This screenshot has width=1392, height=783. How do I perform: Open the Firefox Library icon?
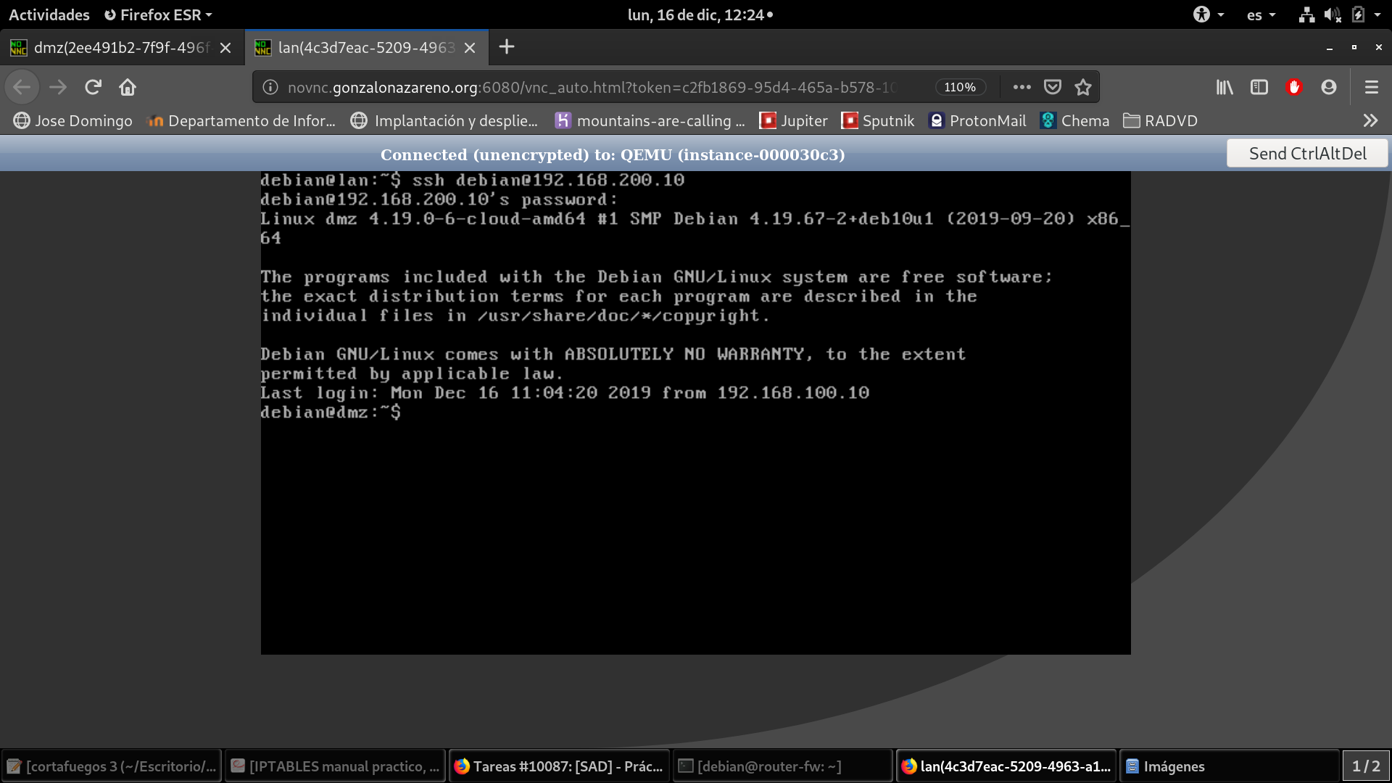[x=1225, y=87]
